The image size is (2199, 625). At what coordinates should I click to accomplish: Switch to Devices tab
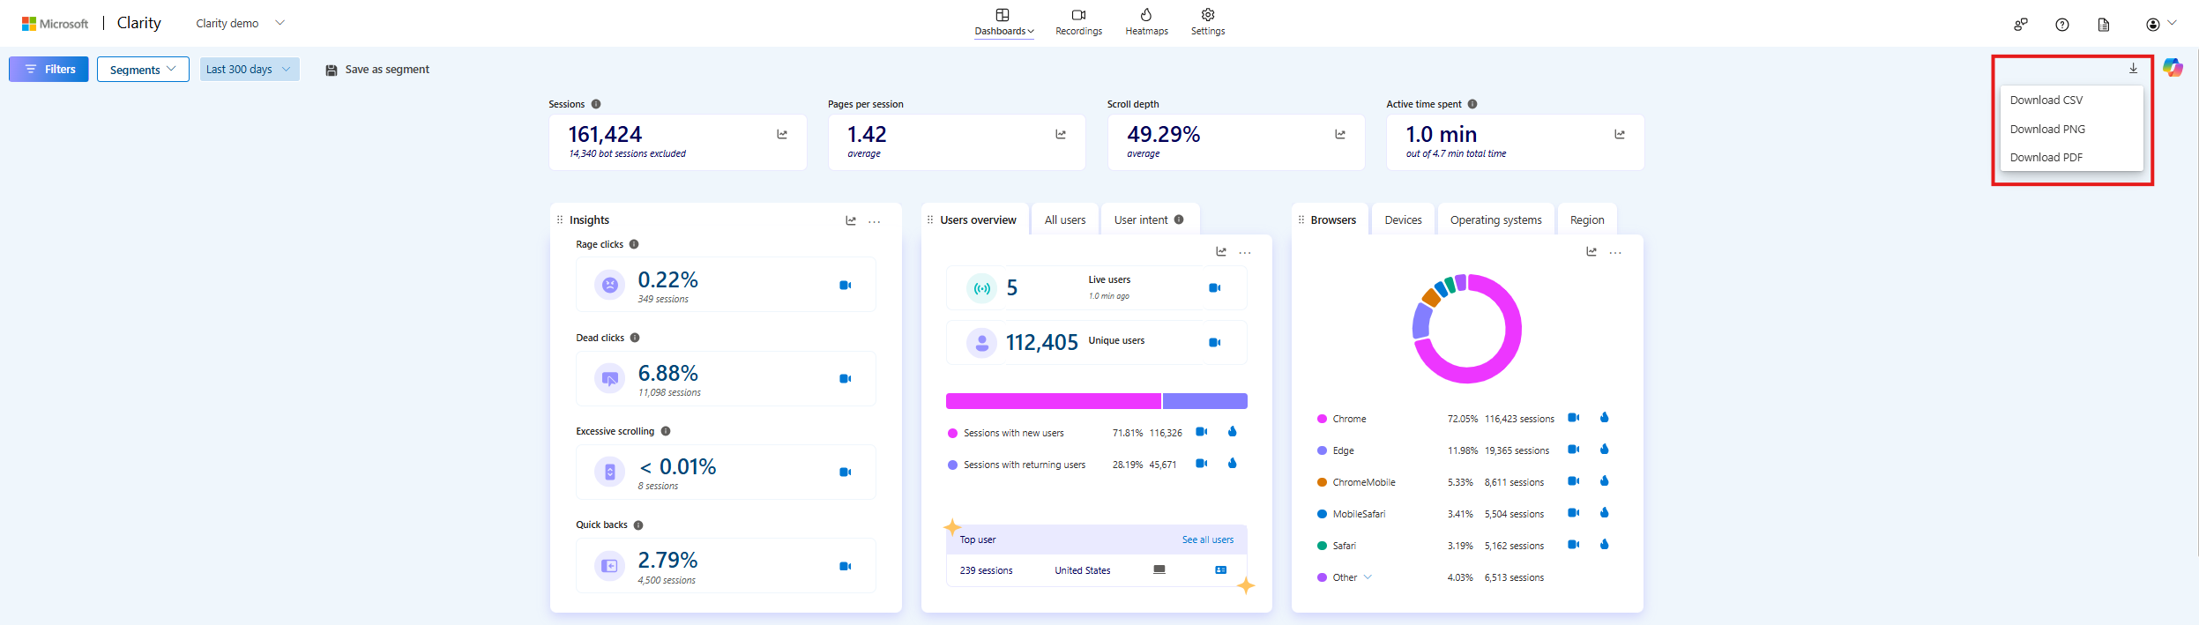(1403, 219)
